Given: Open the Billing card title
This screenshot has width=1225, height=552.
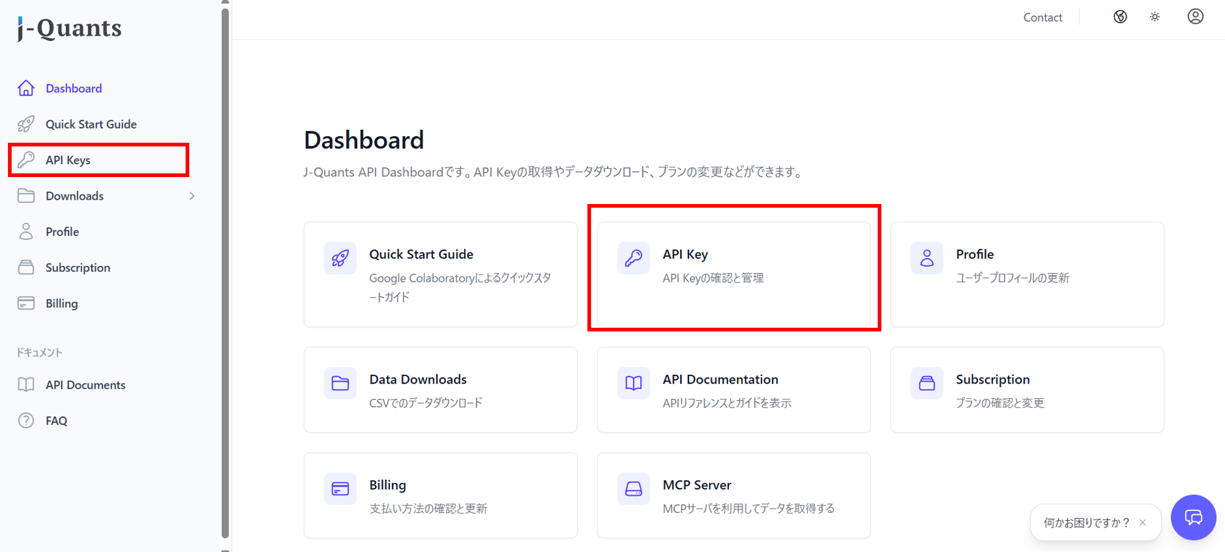Looking at the screenshot, I should [388, 485].
